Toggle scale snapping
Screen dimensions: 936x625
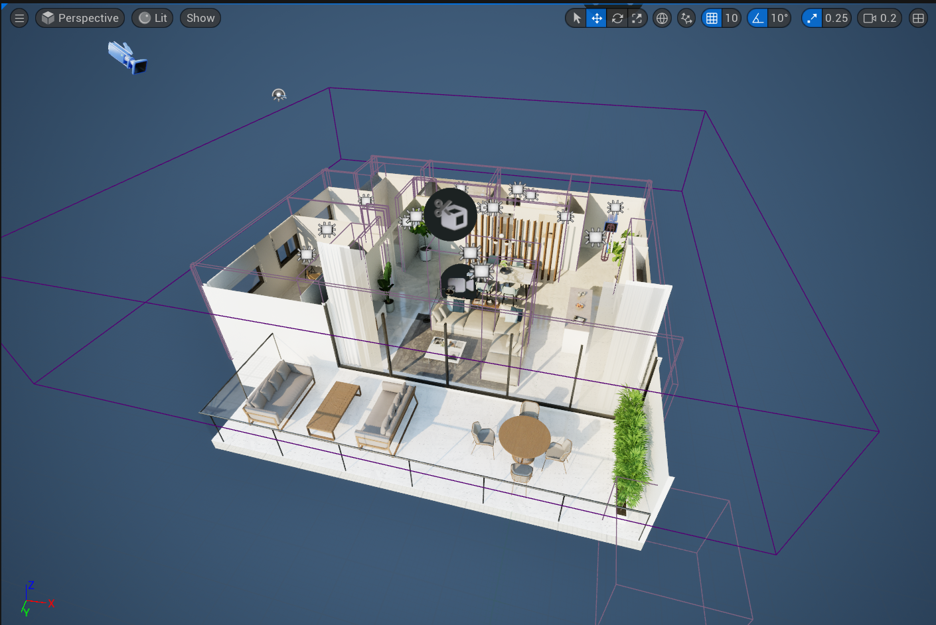pyautogui.click(x=812, y=18)
